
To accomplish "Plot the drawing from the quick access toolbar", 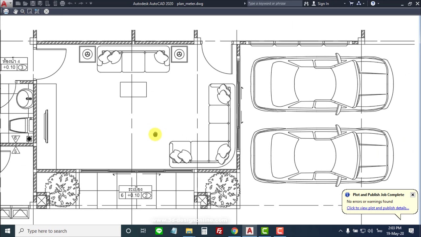I will click(x=62, y=3).
